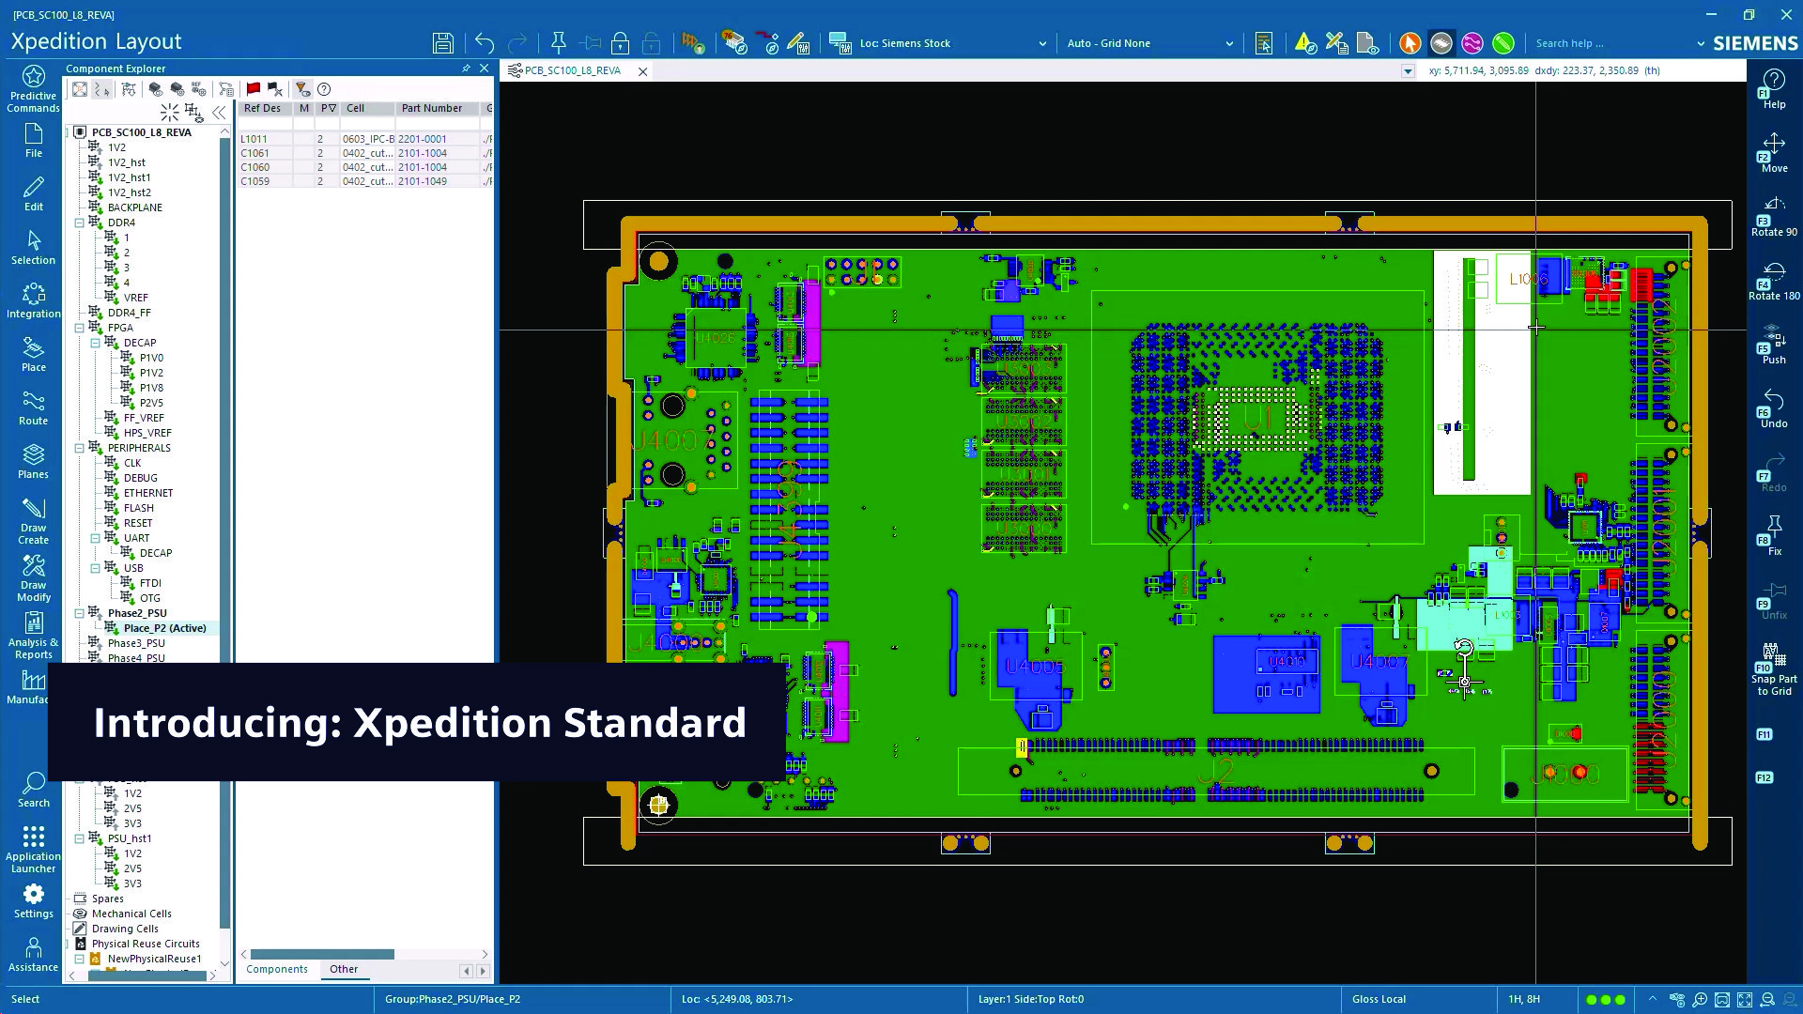
Task: Collapse the PERIPHERALS tree node
Action: point(79,449)
